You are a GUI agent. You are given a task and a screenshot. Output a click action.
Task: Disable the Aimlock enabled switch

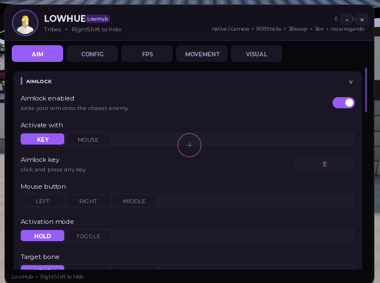344,103
